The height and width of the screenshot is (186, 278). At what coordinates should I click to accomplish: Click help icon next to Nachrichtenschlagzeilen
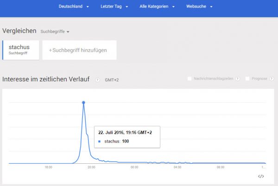click(238, 79)
